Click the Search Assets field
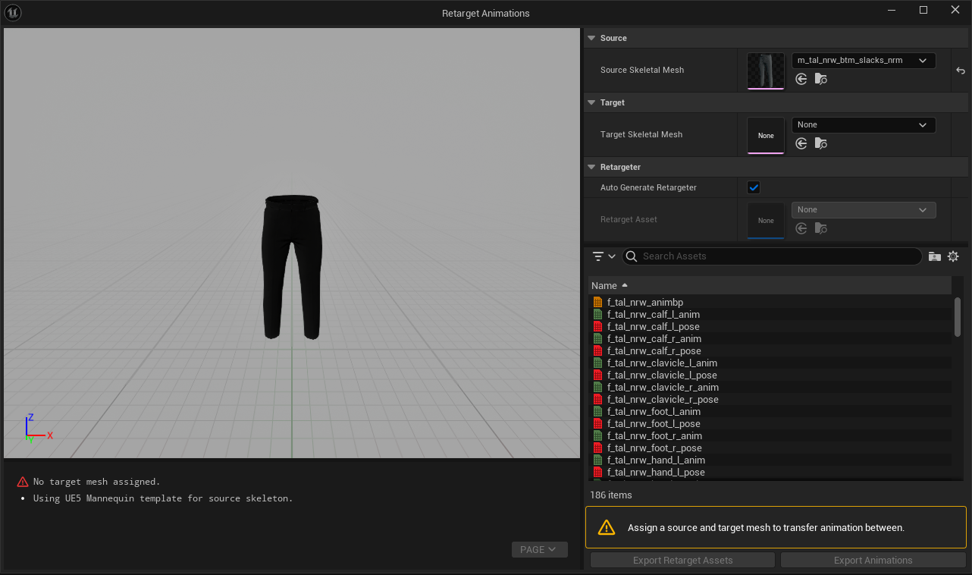Screen dimensions: 972x575 point(772,256)
